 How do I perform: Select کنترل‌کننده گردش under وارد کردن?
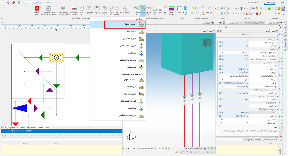[118, 39]
